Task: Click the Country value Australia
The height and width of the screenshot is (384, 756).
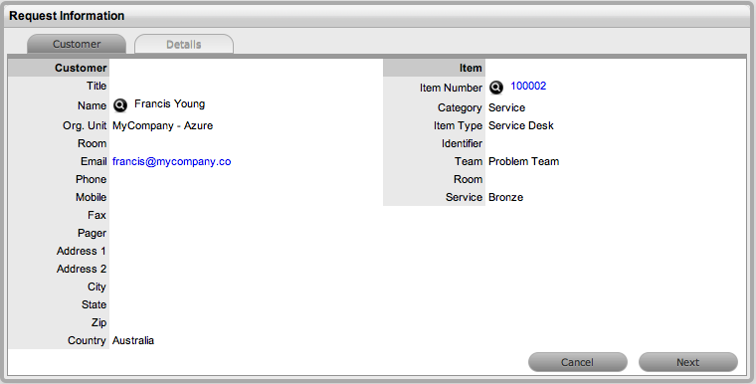Action: point(133,340)
